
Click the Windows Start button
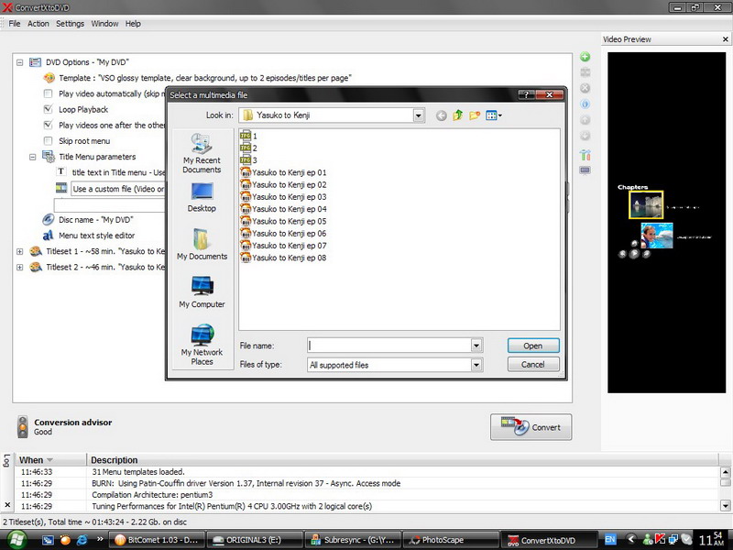click(x=16, y=540)
